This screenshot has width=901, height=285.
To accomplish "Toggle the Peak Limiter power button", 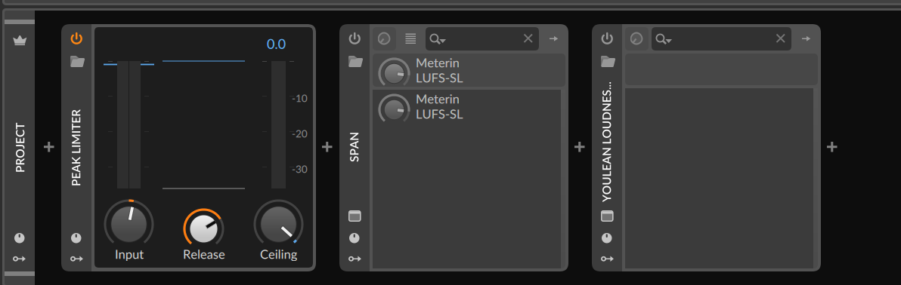I will [76, 38].
